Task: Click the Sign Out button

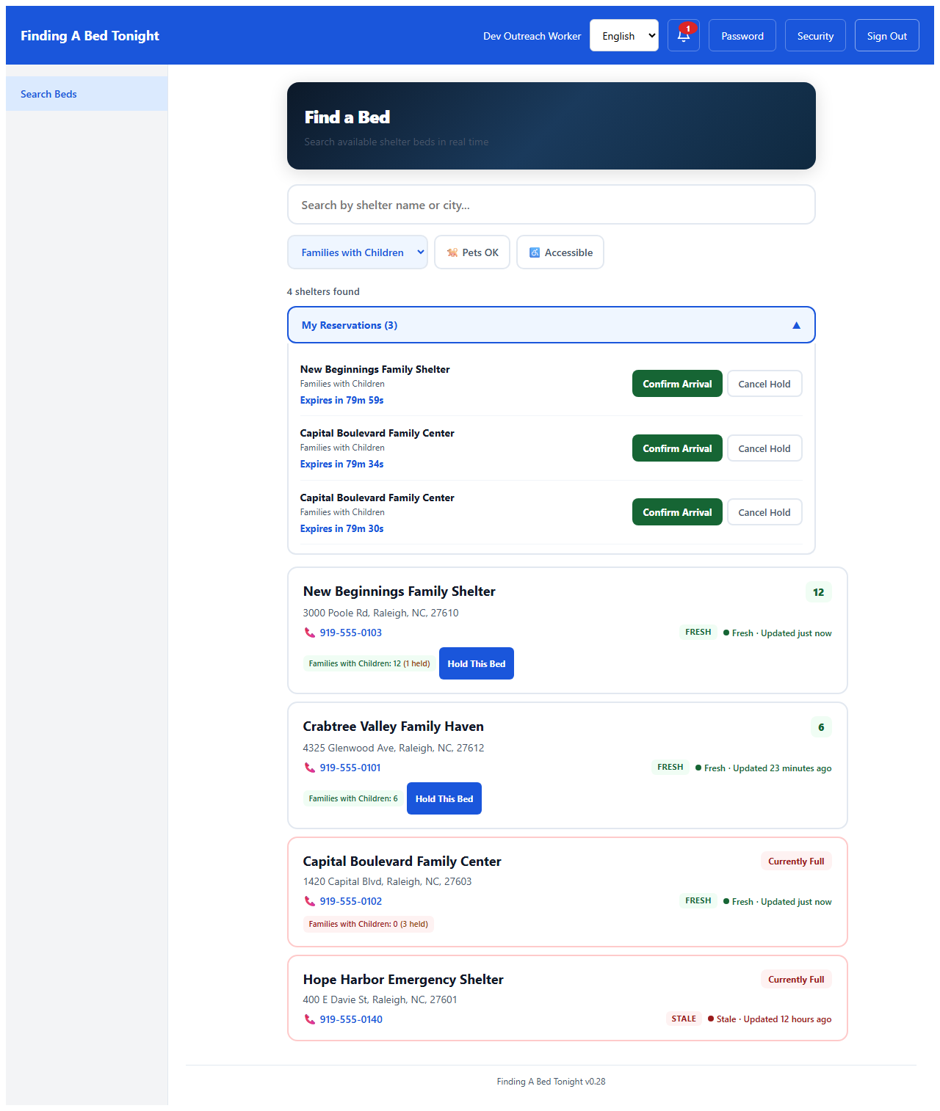Action: click(x=886, y=36)
